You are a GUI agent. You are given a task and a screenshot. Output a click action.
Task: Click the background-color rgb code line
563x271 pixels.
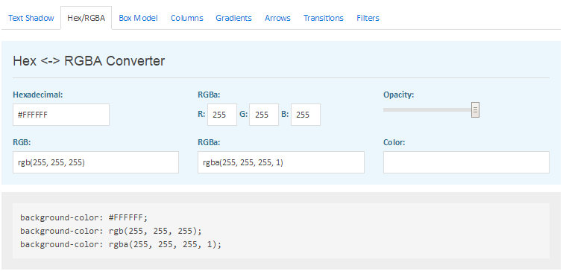[111, 232]
